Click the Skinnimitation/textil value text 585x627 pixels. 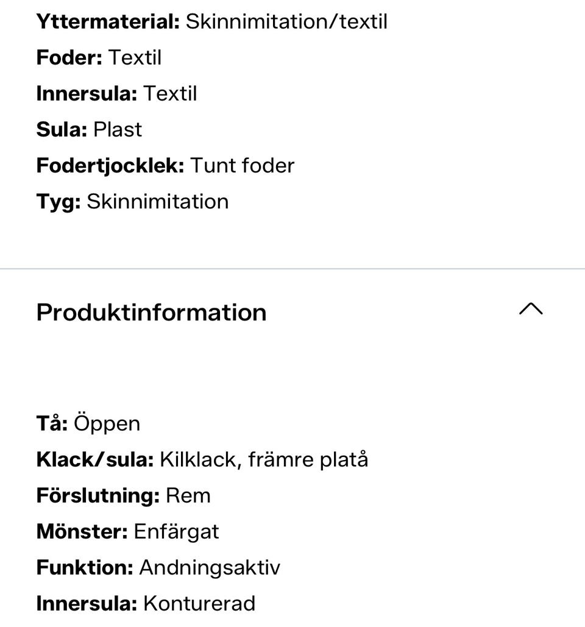tap(286, 22)
